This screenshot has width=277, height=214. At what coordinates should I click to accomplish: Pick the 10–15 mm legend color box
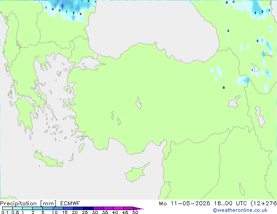point(58,208)
